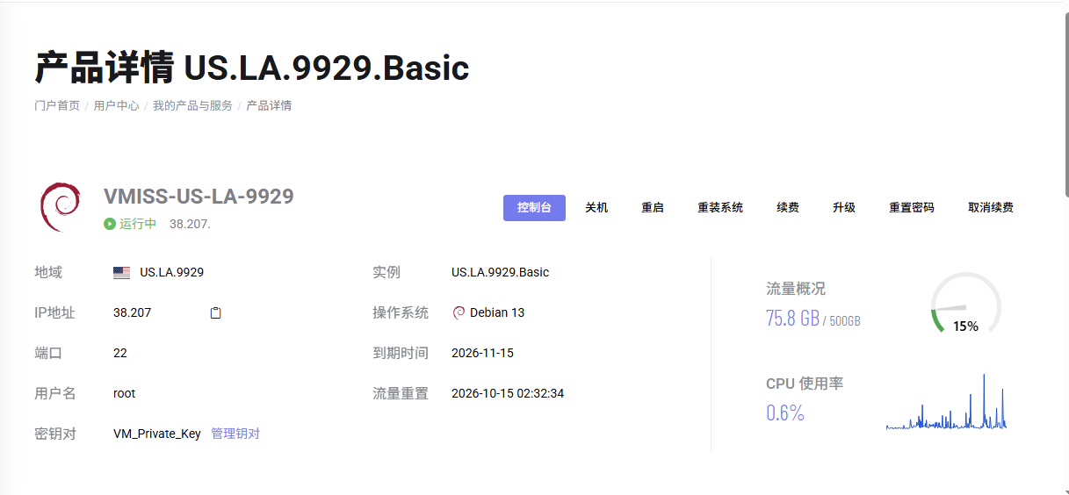Click the 实例 instance label

tap(386, 272)
